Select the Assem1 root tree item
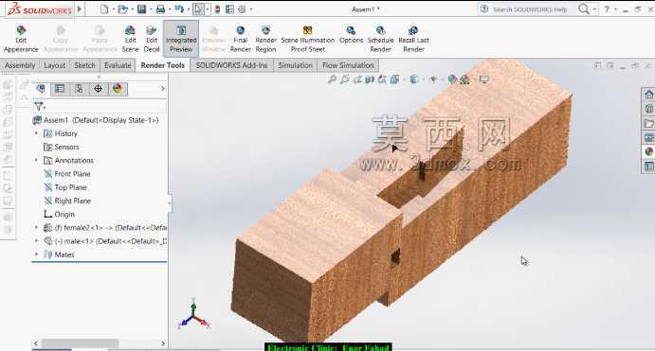This screenshot has height=351, width=655. tap(96, 120)
